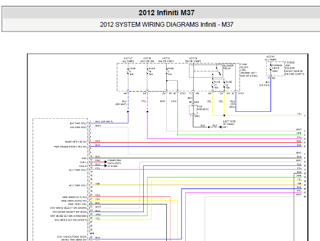
Task: Click the upper CAN-L data line arrowhead
Action: (x=105, y=162)
